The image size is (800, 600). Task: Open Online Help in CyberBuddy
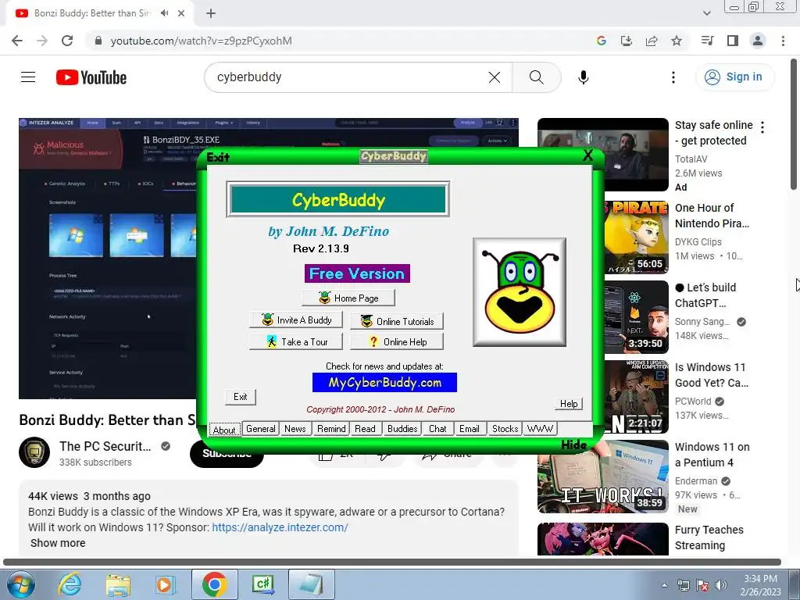pos(397,342)
